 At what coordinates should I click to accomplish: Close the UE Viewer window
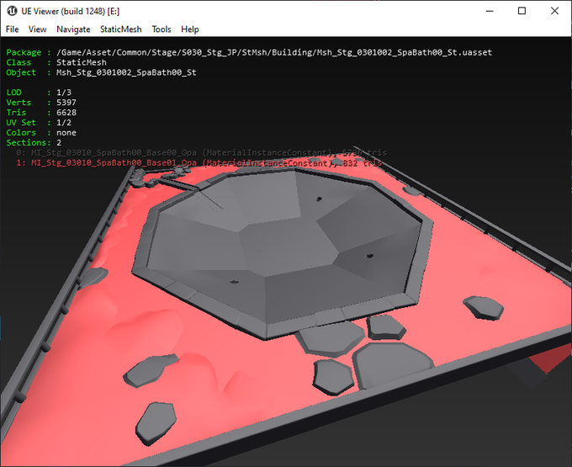point(554,11)
